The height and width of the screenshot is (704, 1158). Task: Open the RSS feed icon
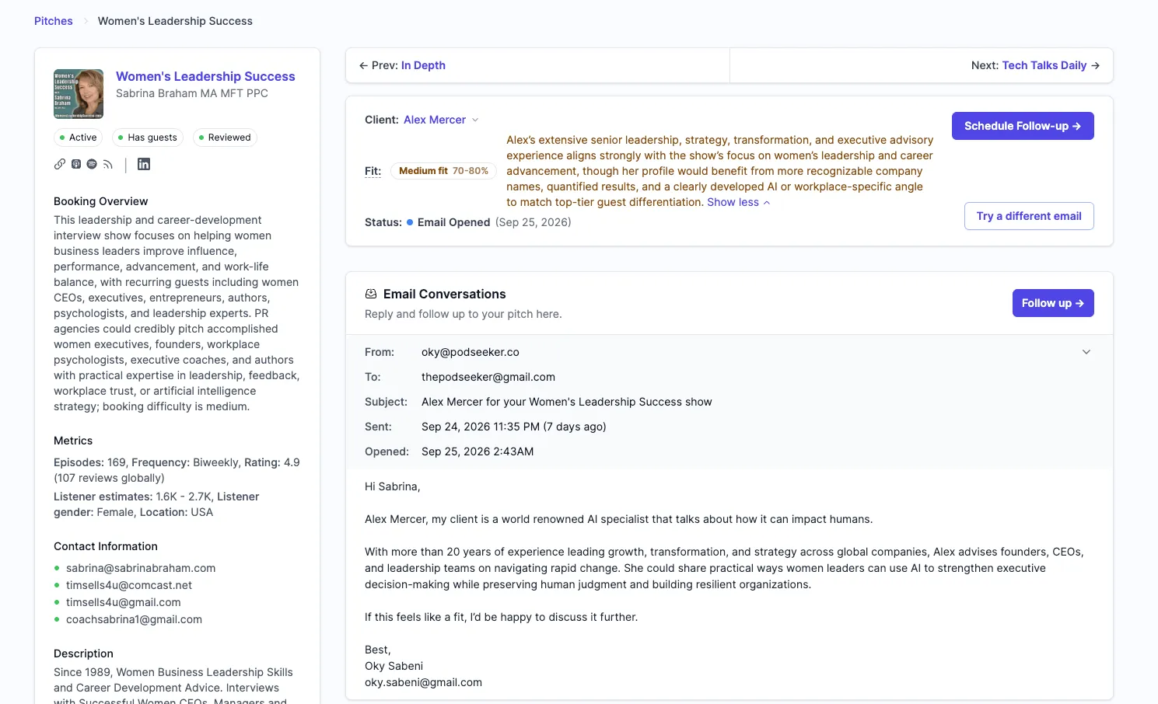108,164
